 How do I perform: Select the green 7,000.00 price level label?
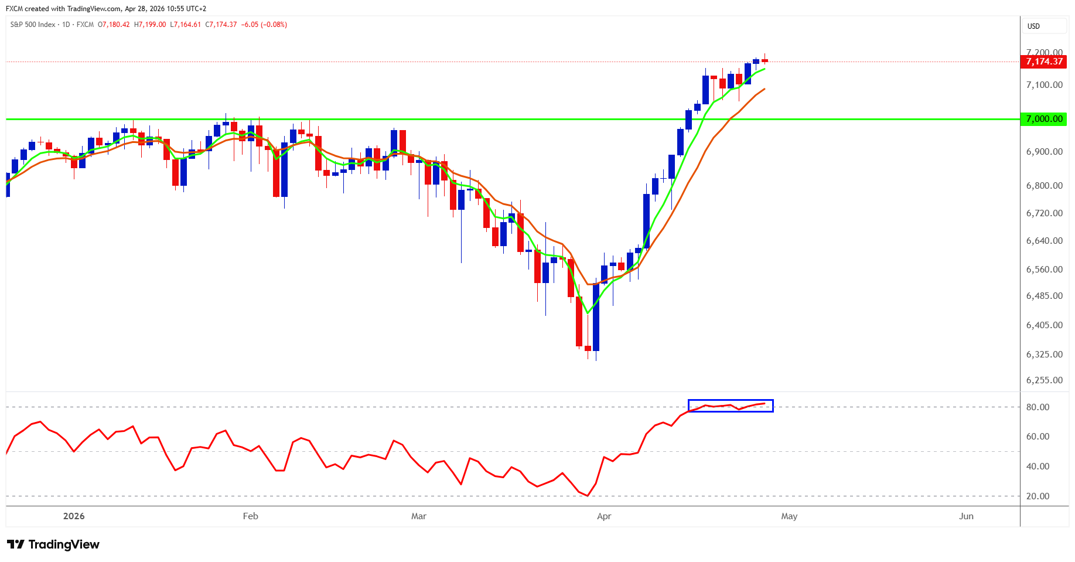(x=1043, y=119)
